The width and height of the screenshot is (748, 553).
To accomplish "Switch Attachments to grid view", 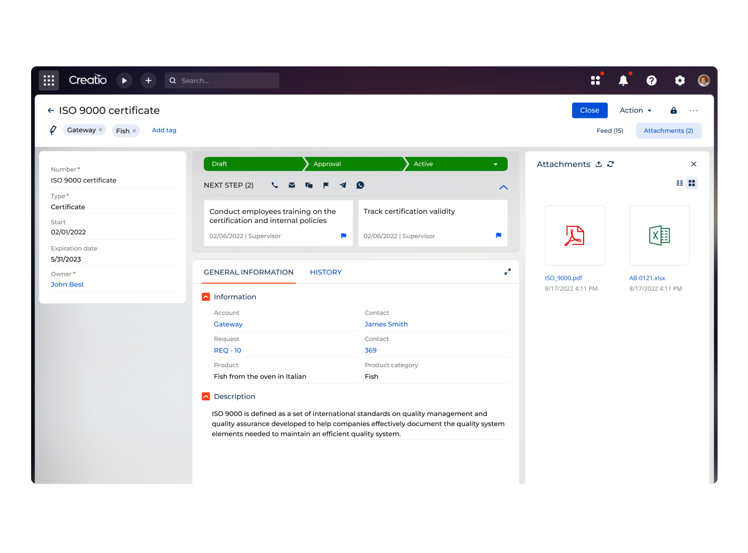I will click(x=692, y=183).
